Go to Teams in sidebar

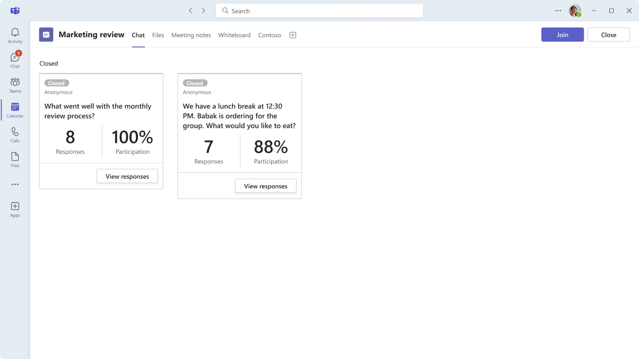15,85
